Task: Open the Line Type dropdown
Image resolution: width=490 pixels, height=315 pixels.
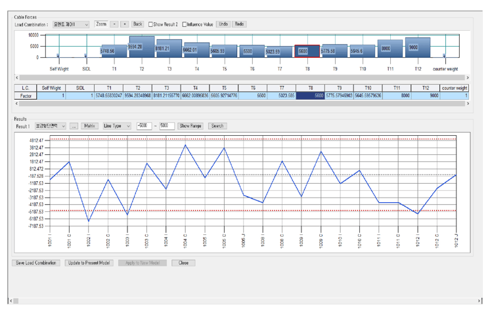Action: pyautogui.click(x=116, y=126)
